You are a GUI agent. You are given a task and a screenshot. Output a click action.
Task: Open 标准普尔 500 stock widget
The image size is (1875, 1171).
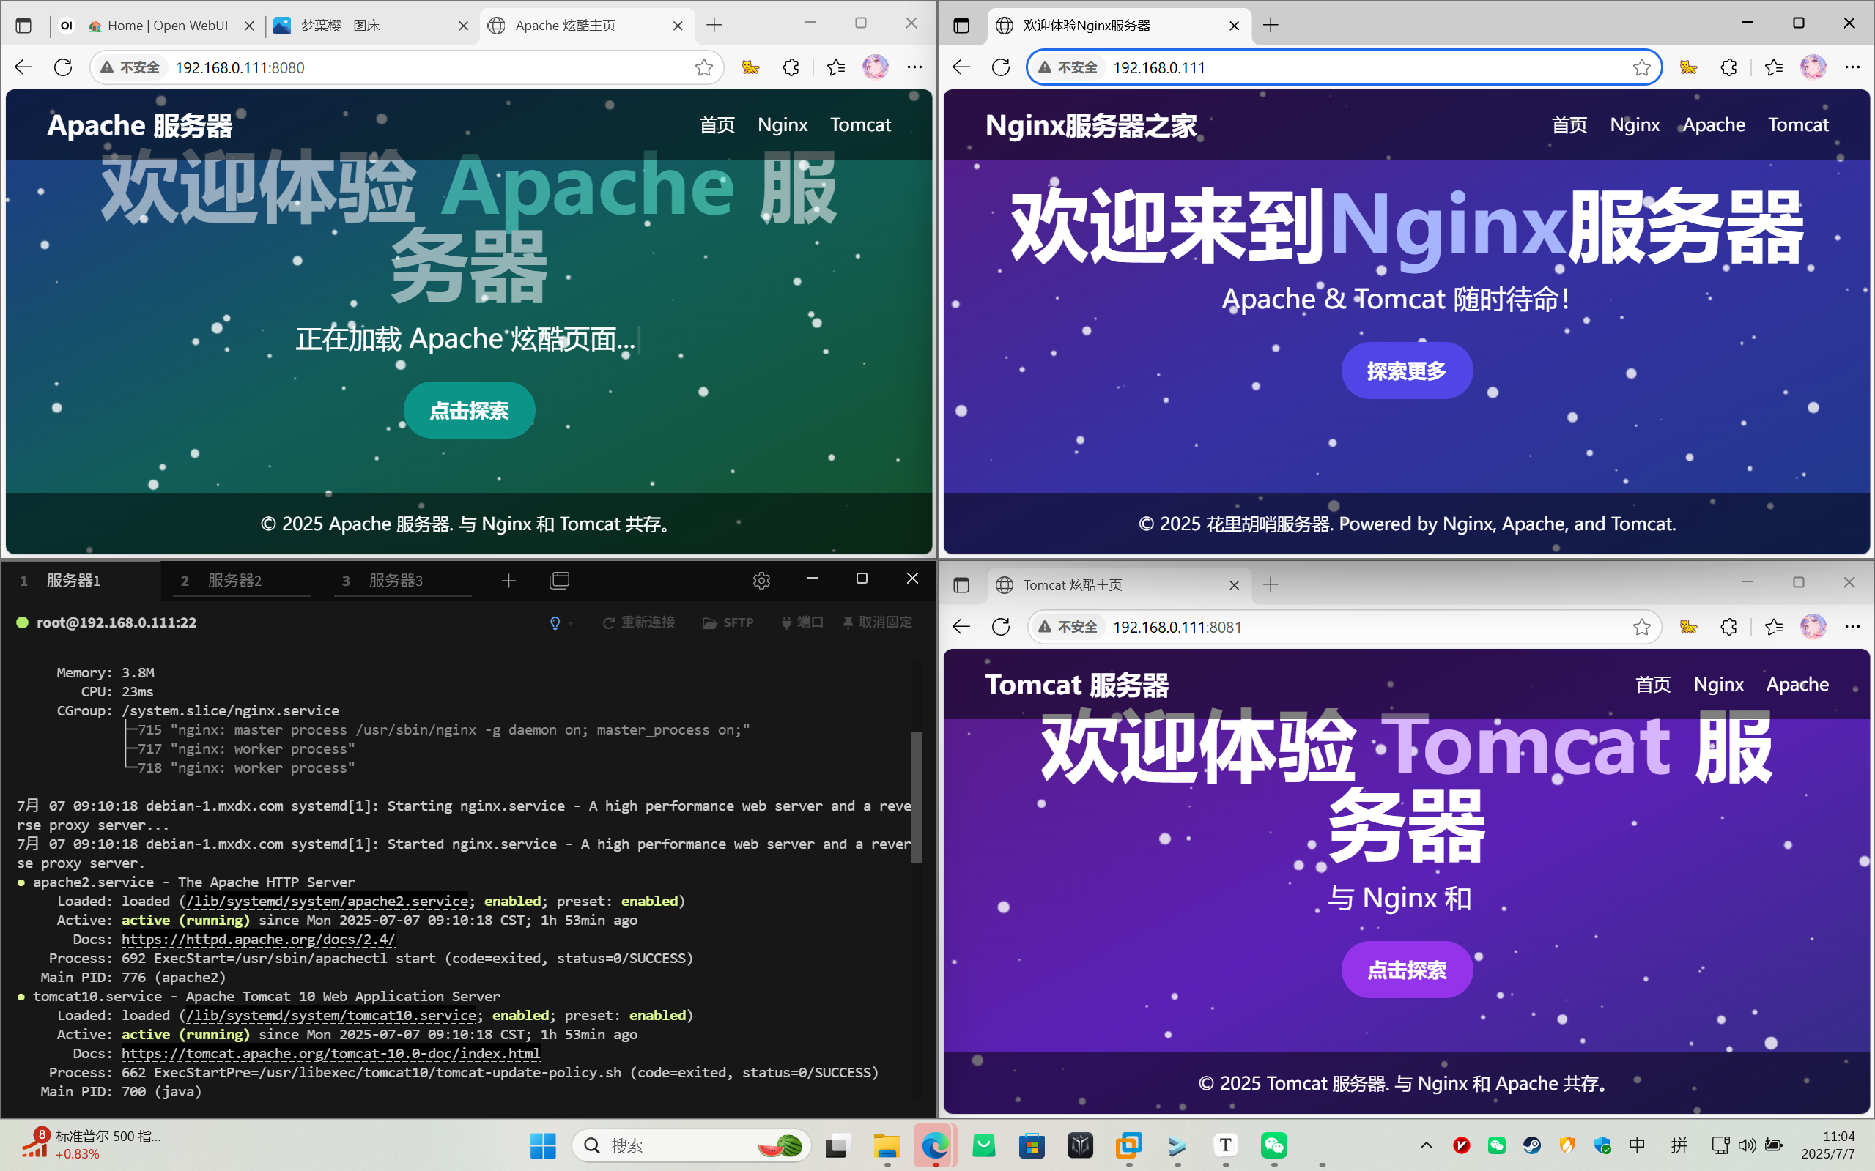92,1145
